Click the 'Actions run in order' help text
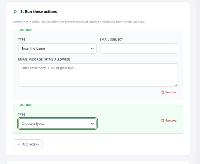The width and height of the screenshot is (200, 164). point(79,22)
